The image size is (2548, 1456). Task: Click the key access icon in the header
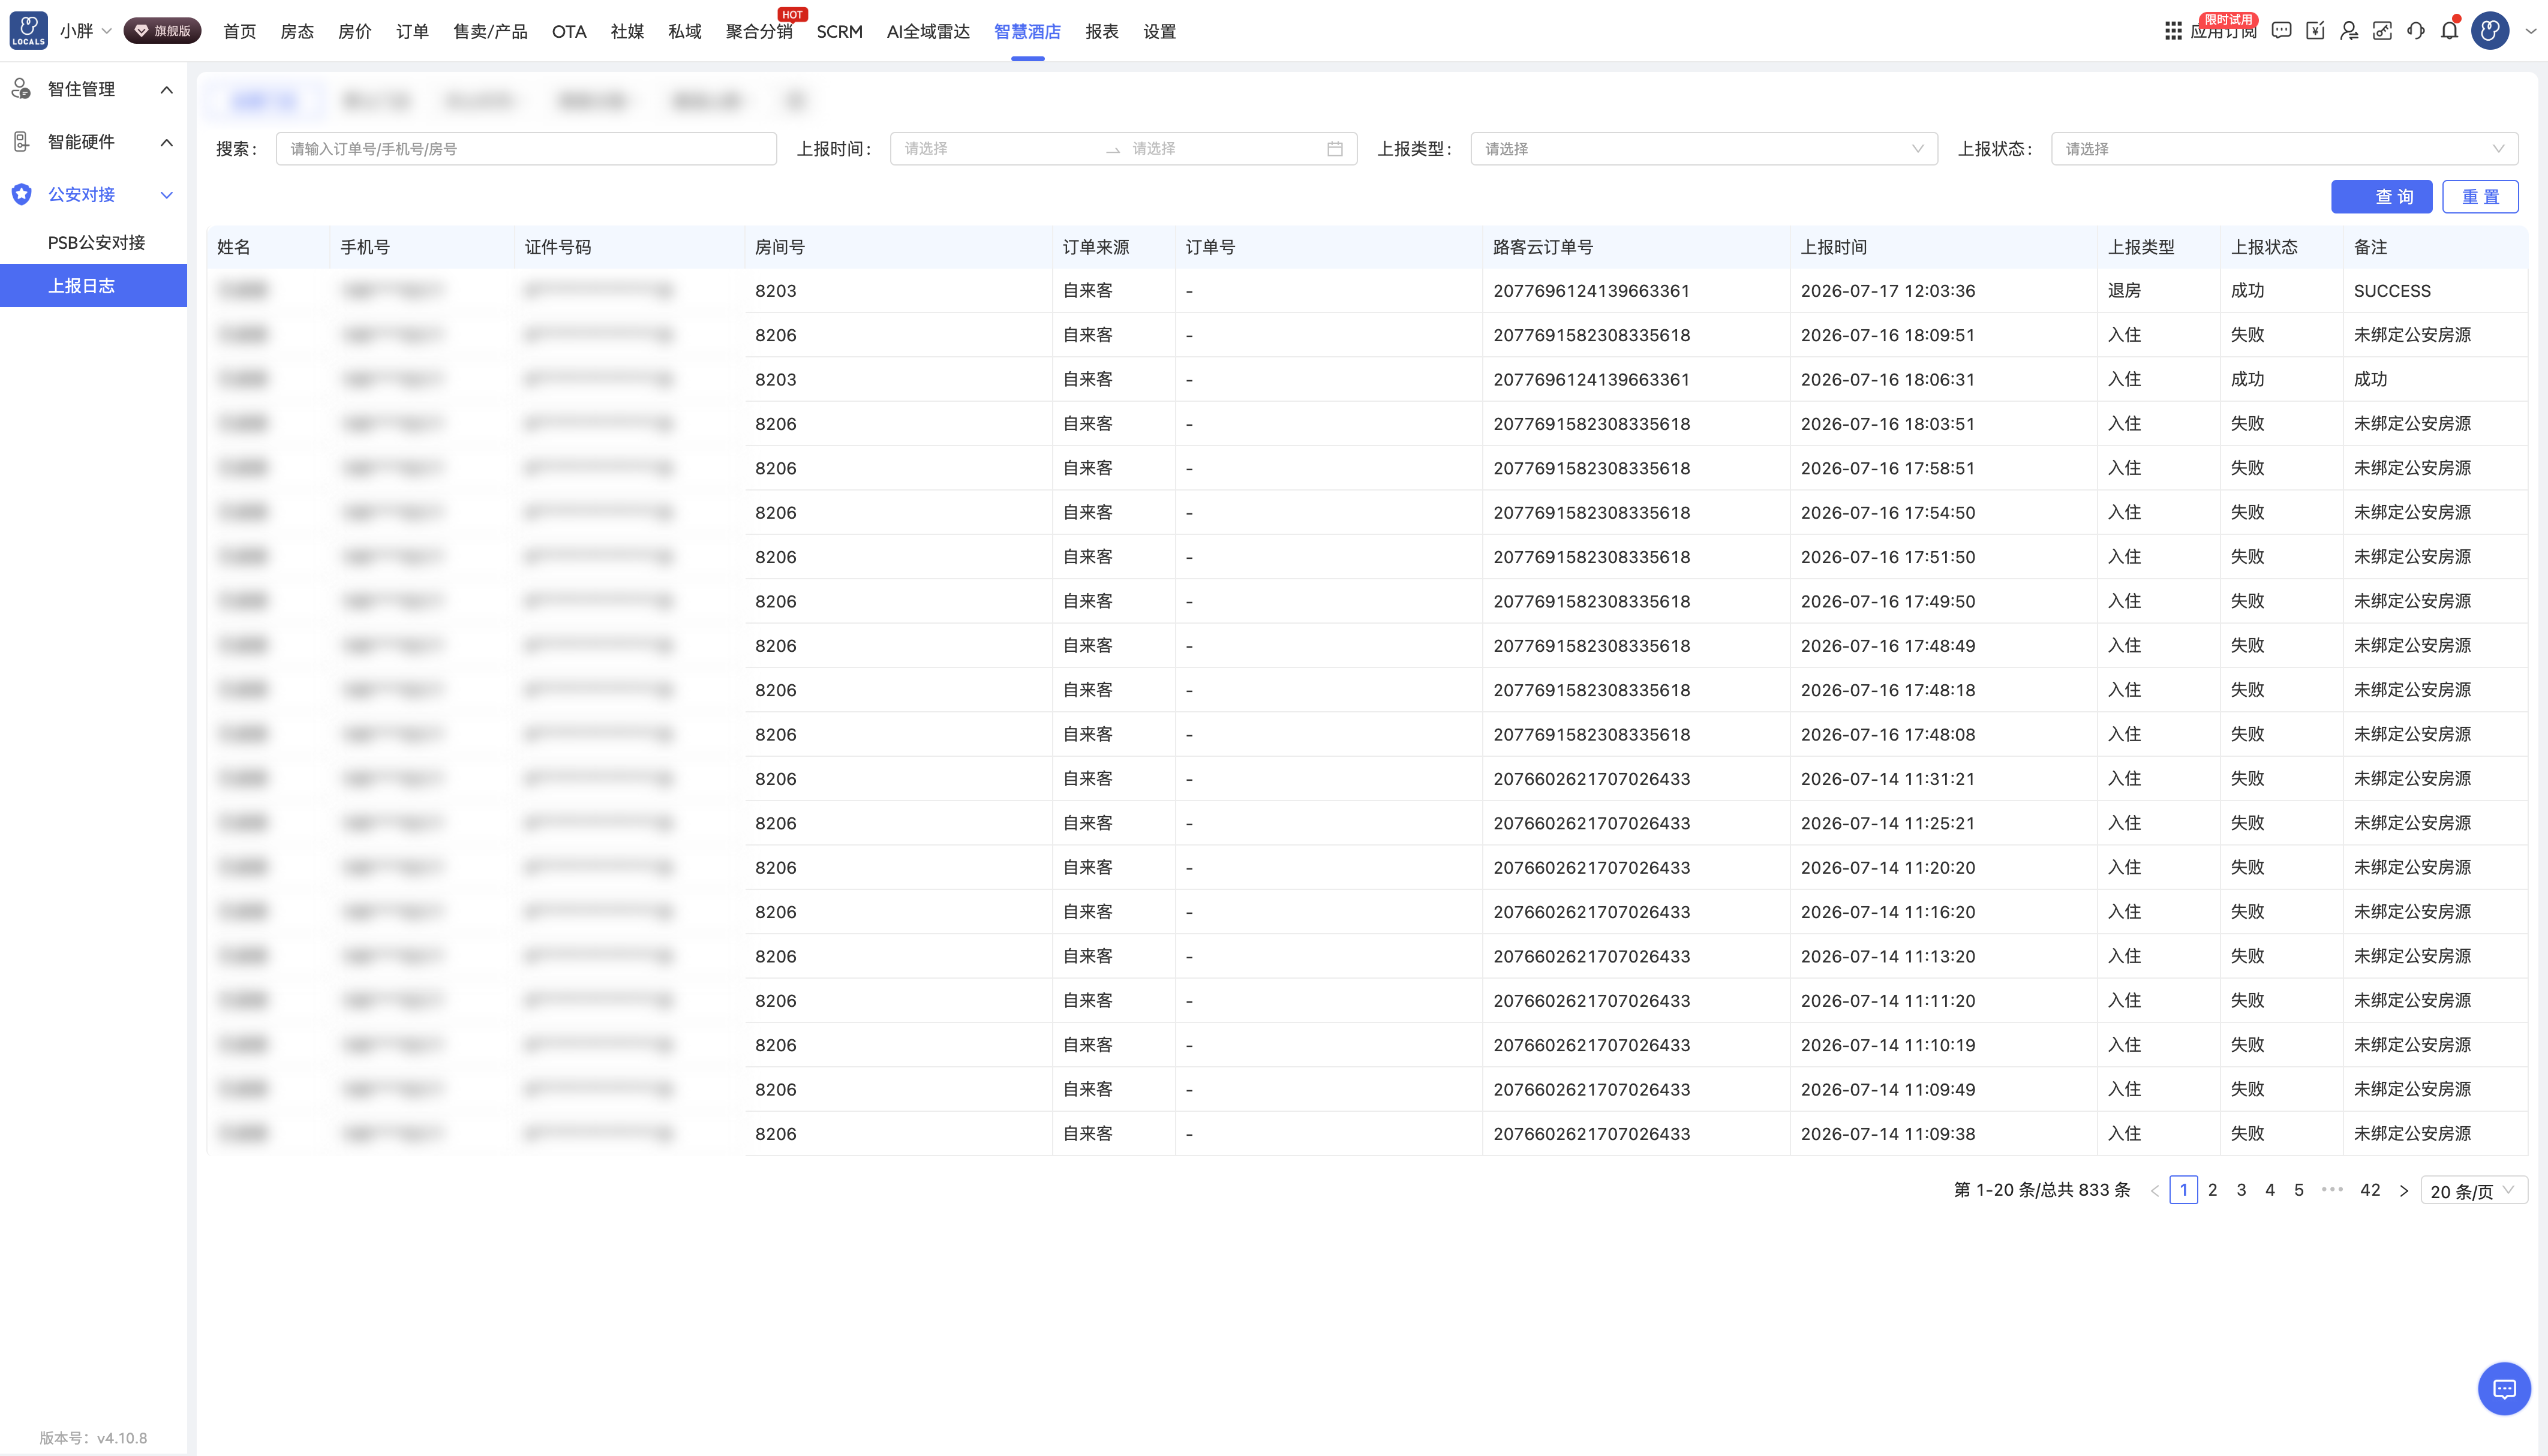[x=2382, y=31]
